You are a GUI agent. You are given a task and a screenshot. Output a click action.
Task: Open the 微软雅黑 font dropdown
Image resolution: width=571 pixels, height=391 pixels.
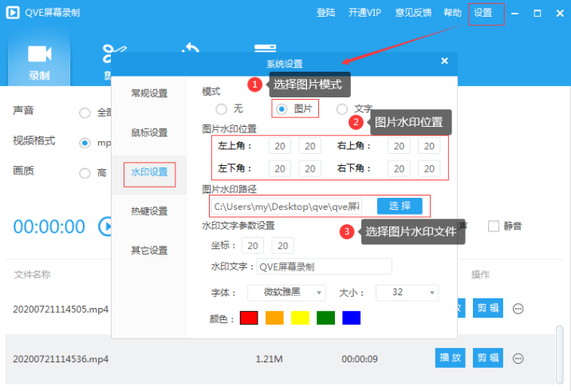[x=286, y=293]
